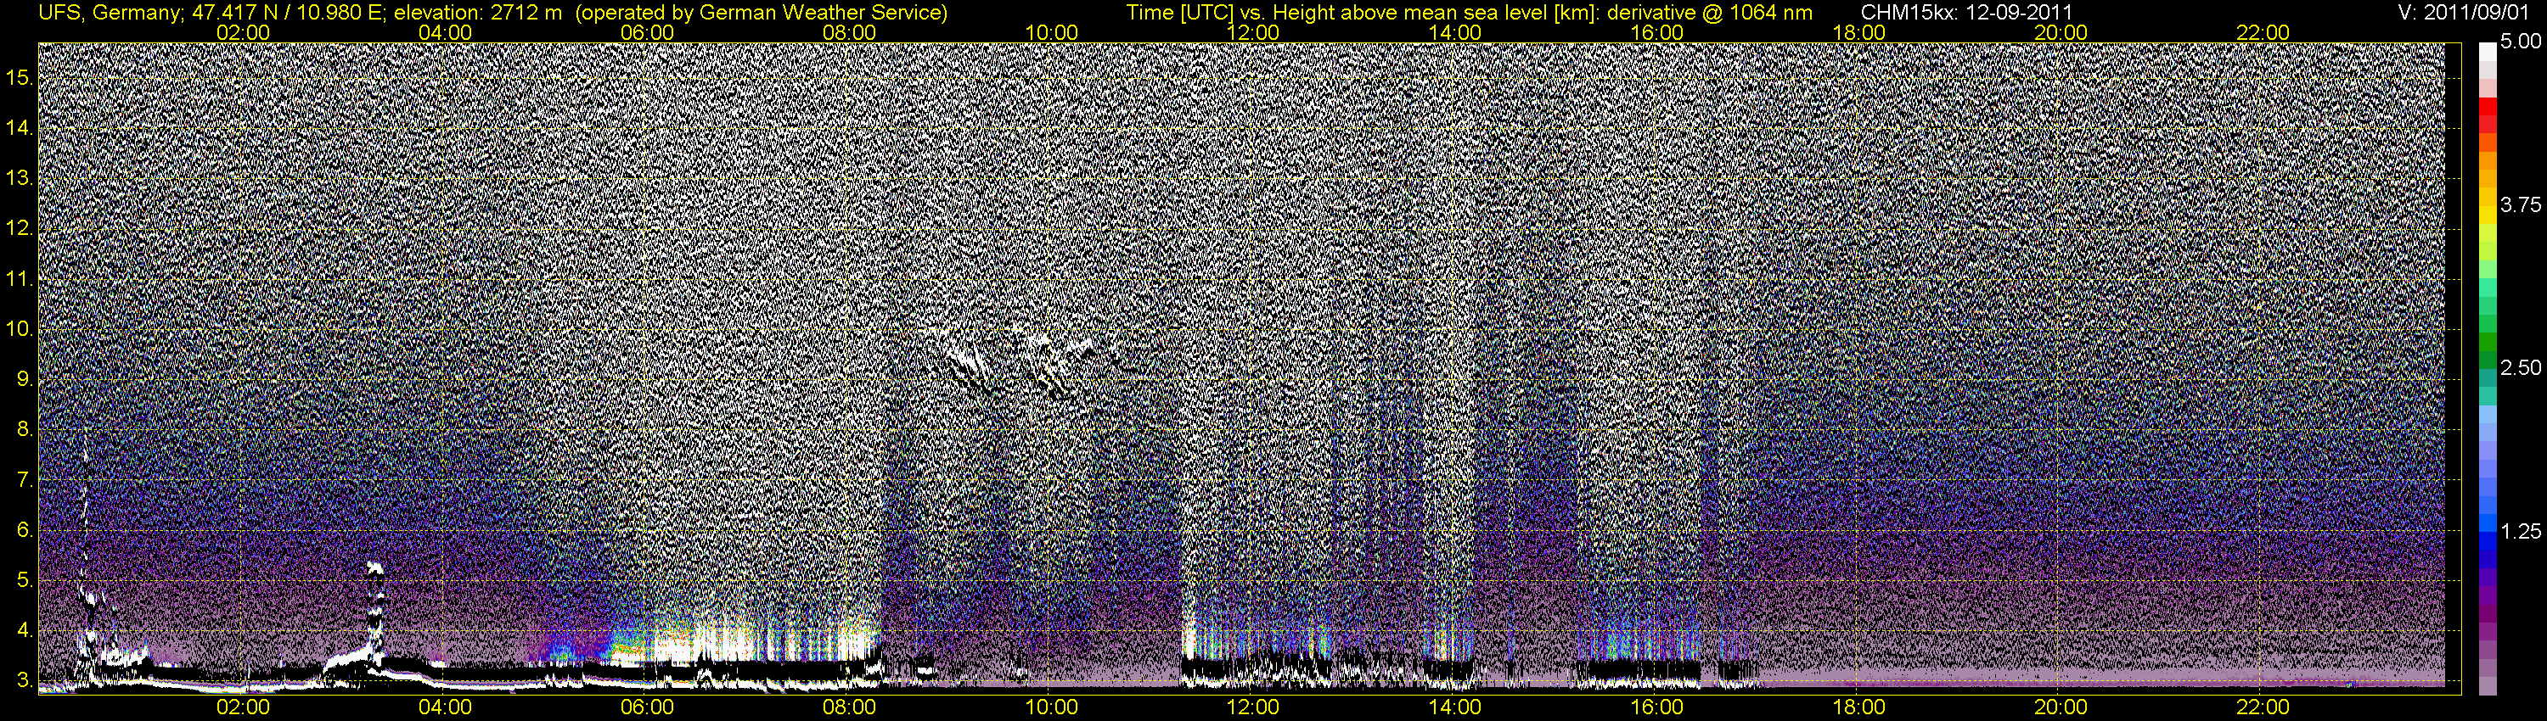Click '06:00' on the bottom time axis
2547x721 pixels.
(647, 707)
